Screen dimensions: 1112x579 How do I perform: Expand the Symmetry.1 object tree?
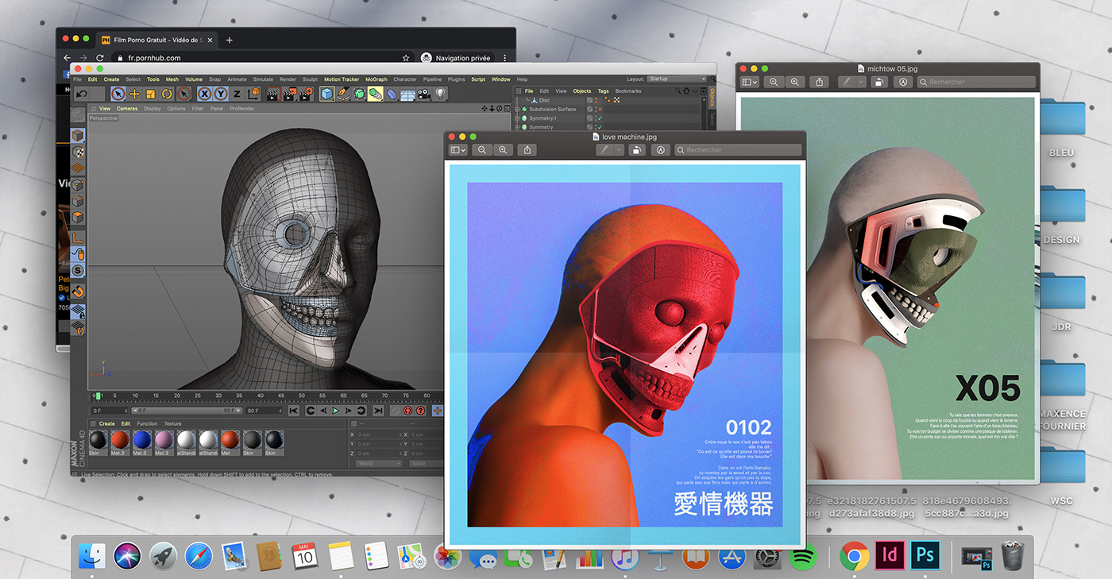click(517, 118)
